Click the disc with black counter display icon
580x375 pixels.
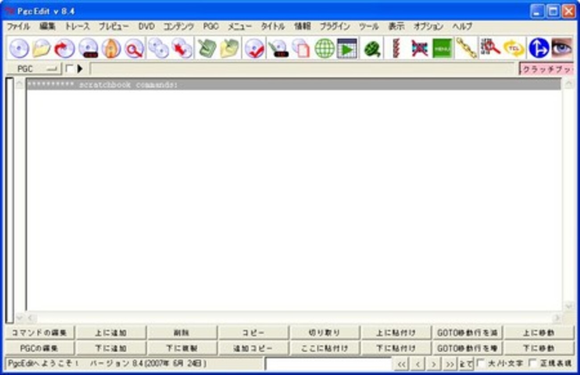[x=87, y=48]
